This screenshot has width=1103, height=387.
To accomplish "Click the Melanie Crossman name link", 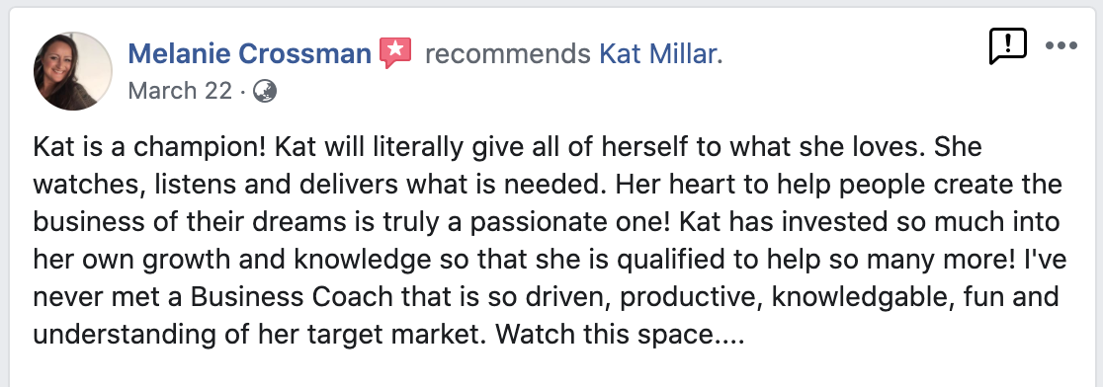I will pos(250,53).
